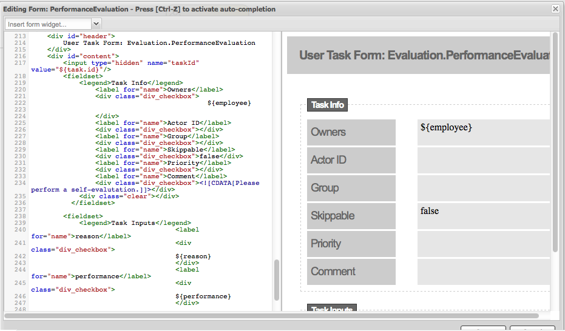Open the Insert form widget dropdown arrow

point(96,24)
